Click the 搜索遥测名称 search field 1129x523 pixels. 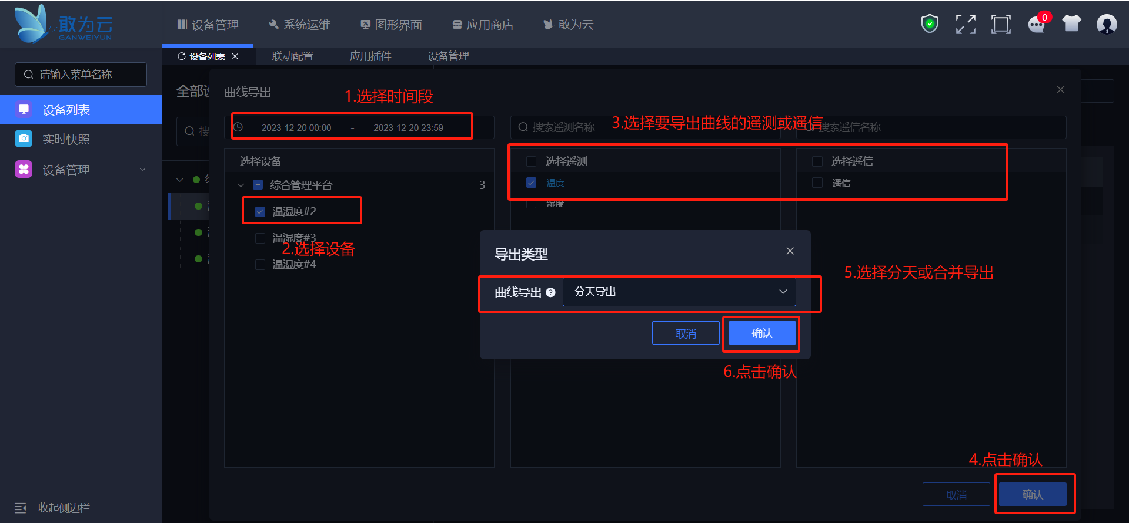[645, 127]
